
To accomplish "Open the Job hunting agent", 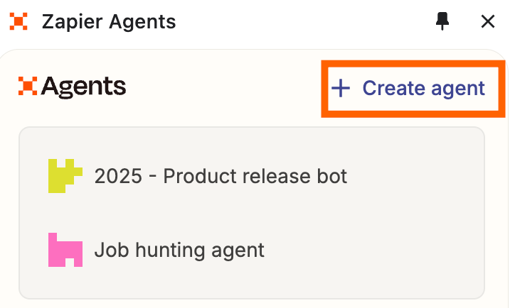I will (179, 251).
